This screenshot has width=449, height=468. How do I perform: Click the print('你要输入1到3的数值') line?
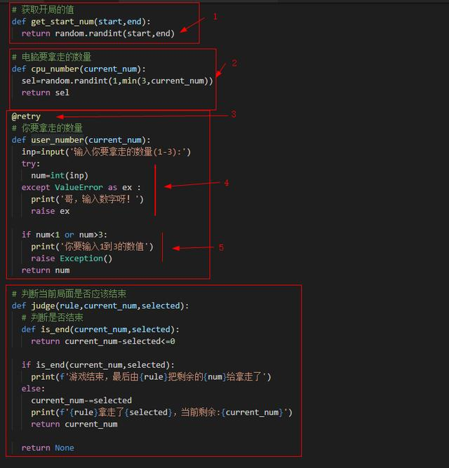92,247
